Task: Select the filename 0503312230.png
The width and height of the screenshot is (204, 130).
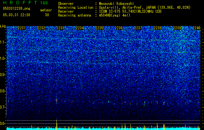Action: 17,8
